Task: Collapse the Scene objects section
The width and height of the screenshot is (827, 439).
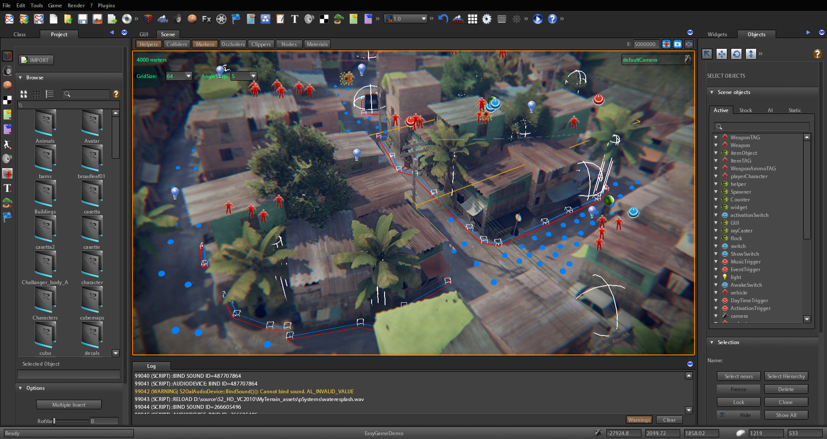Action: coord(712,92)
